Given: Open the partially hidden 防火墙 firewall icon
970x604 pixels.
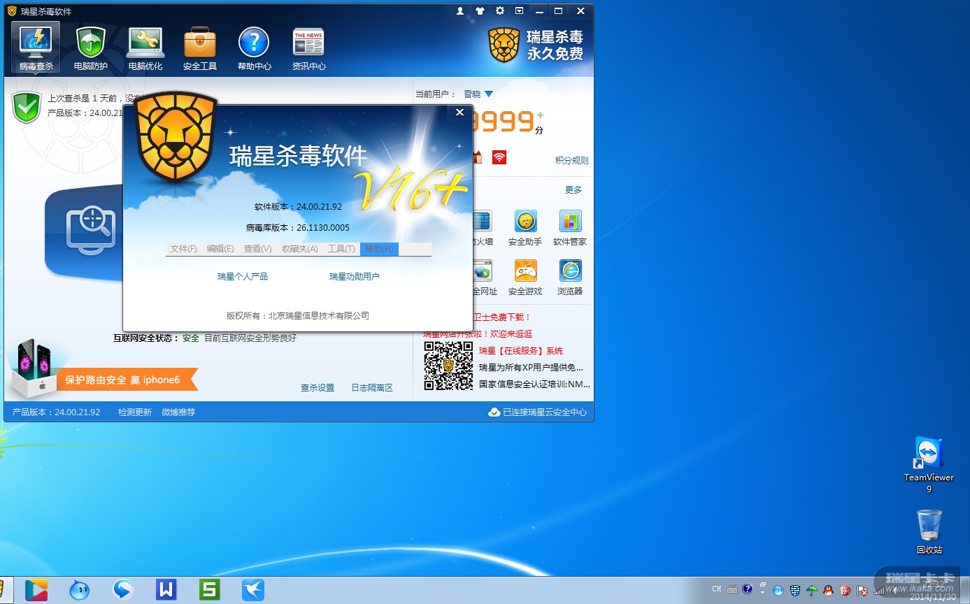Looking at the screenshot, I should coord(483,228).
